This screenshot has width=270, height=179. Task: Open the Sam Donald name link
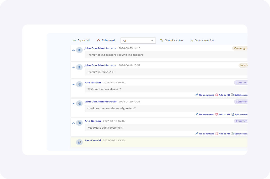(x=93, y=140)
